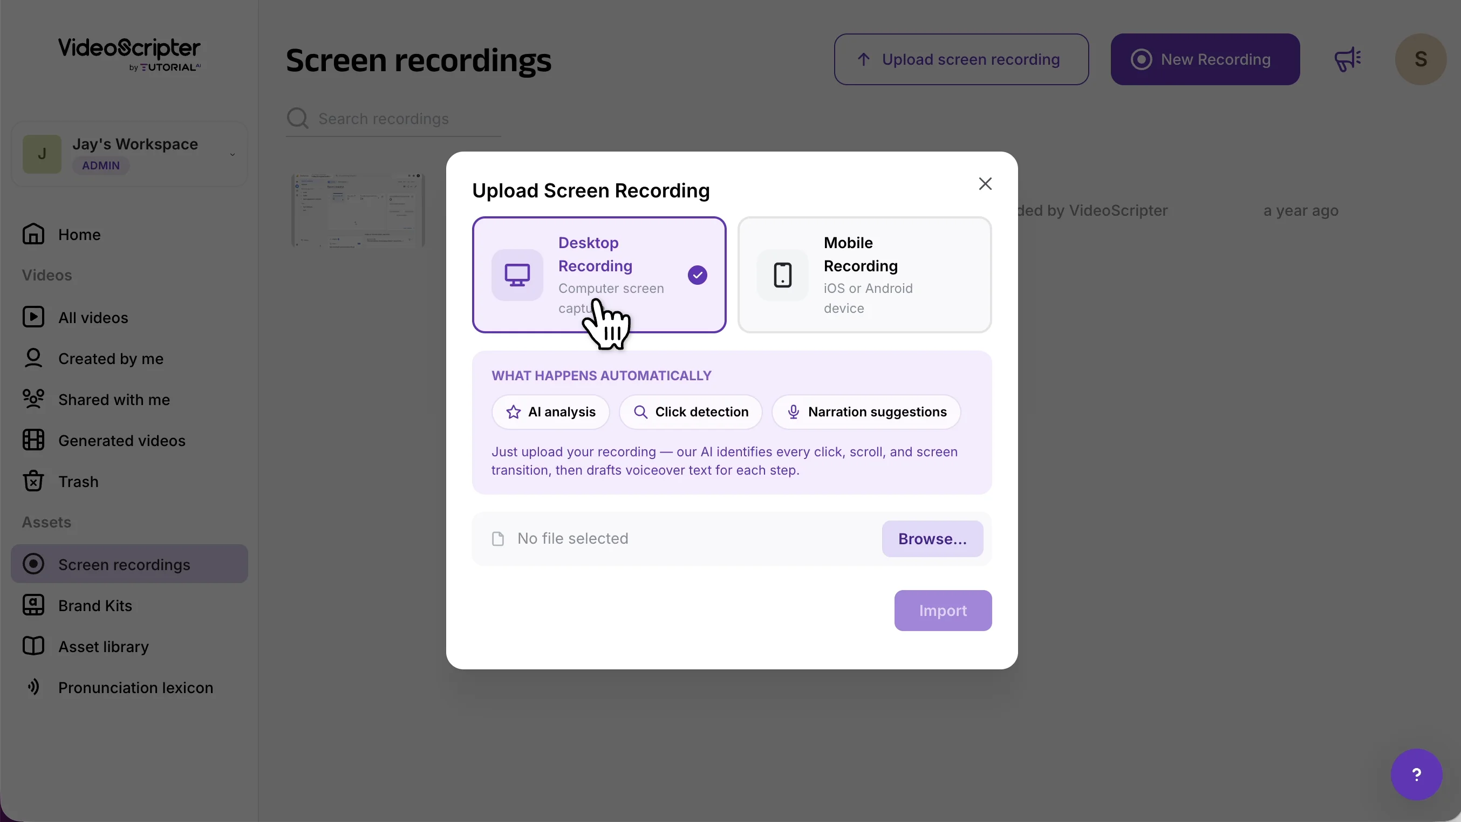Click the Pronunciation lexicon sound icon
The image size is (1461, 822).
33,687
